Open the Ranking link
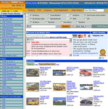The image size is (108, 109). tap(31, 10)
